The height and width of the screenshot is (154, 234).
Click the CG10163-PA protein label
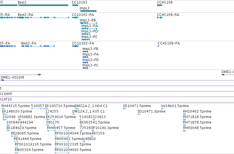[83, 43]
